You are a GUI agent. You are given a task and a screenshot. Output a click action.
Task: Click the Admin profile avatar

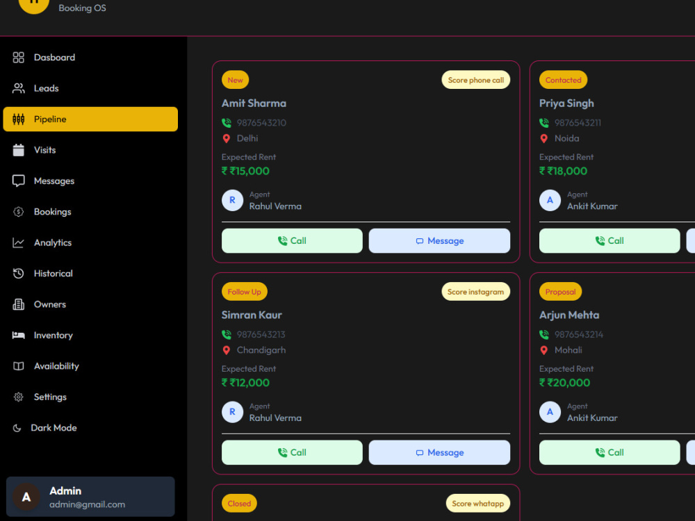pyautogui.click(x=26, y=497)
